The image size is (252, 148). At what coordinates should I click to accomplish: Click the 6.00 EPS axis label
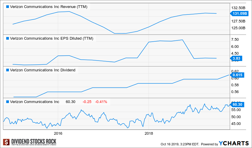click(x=235, y=47)
